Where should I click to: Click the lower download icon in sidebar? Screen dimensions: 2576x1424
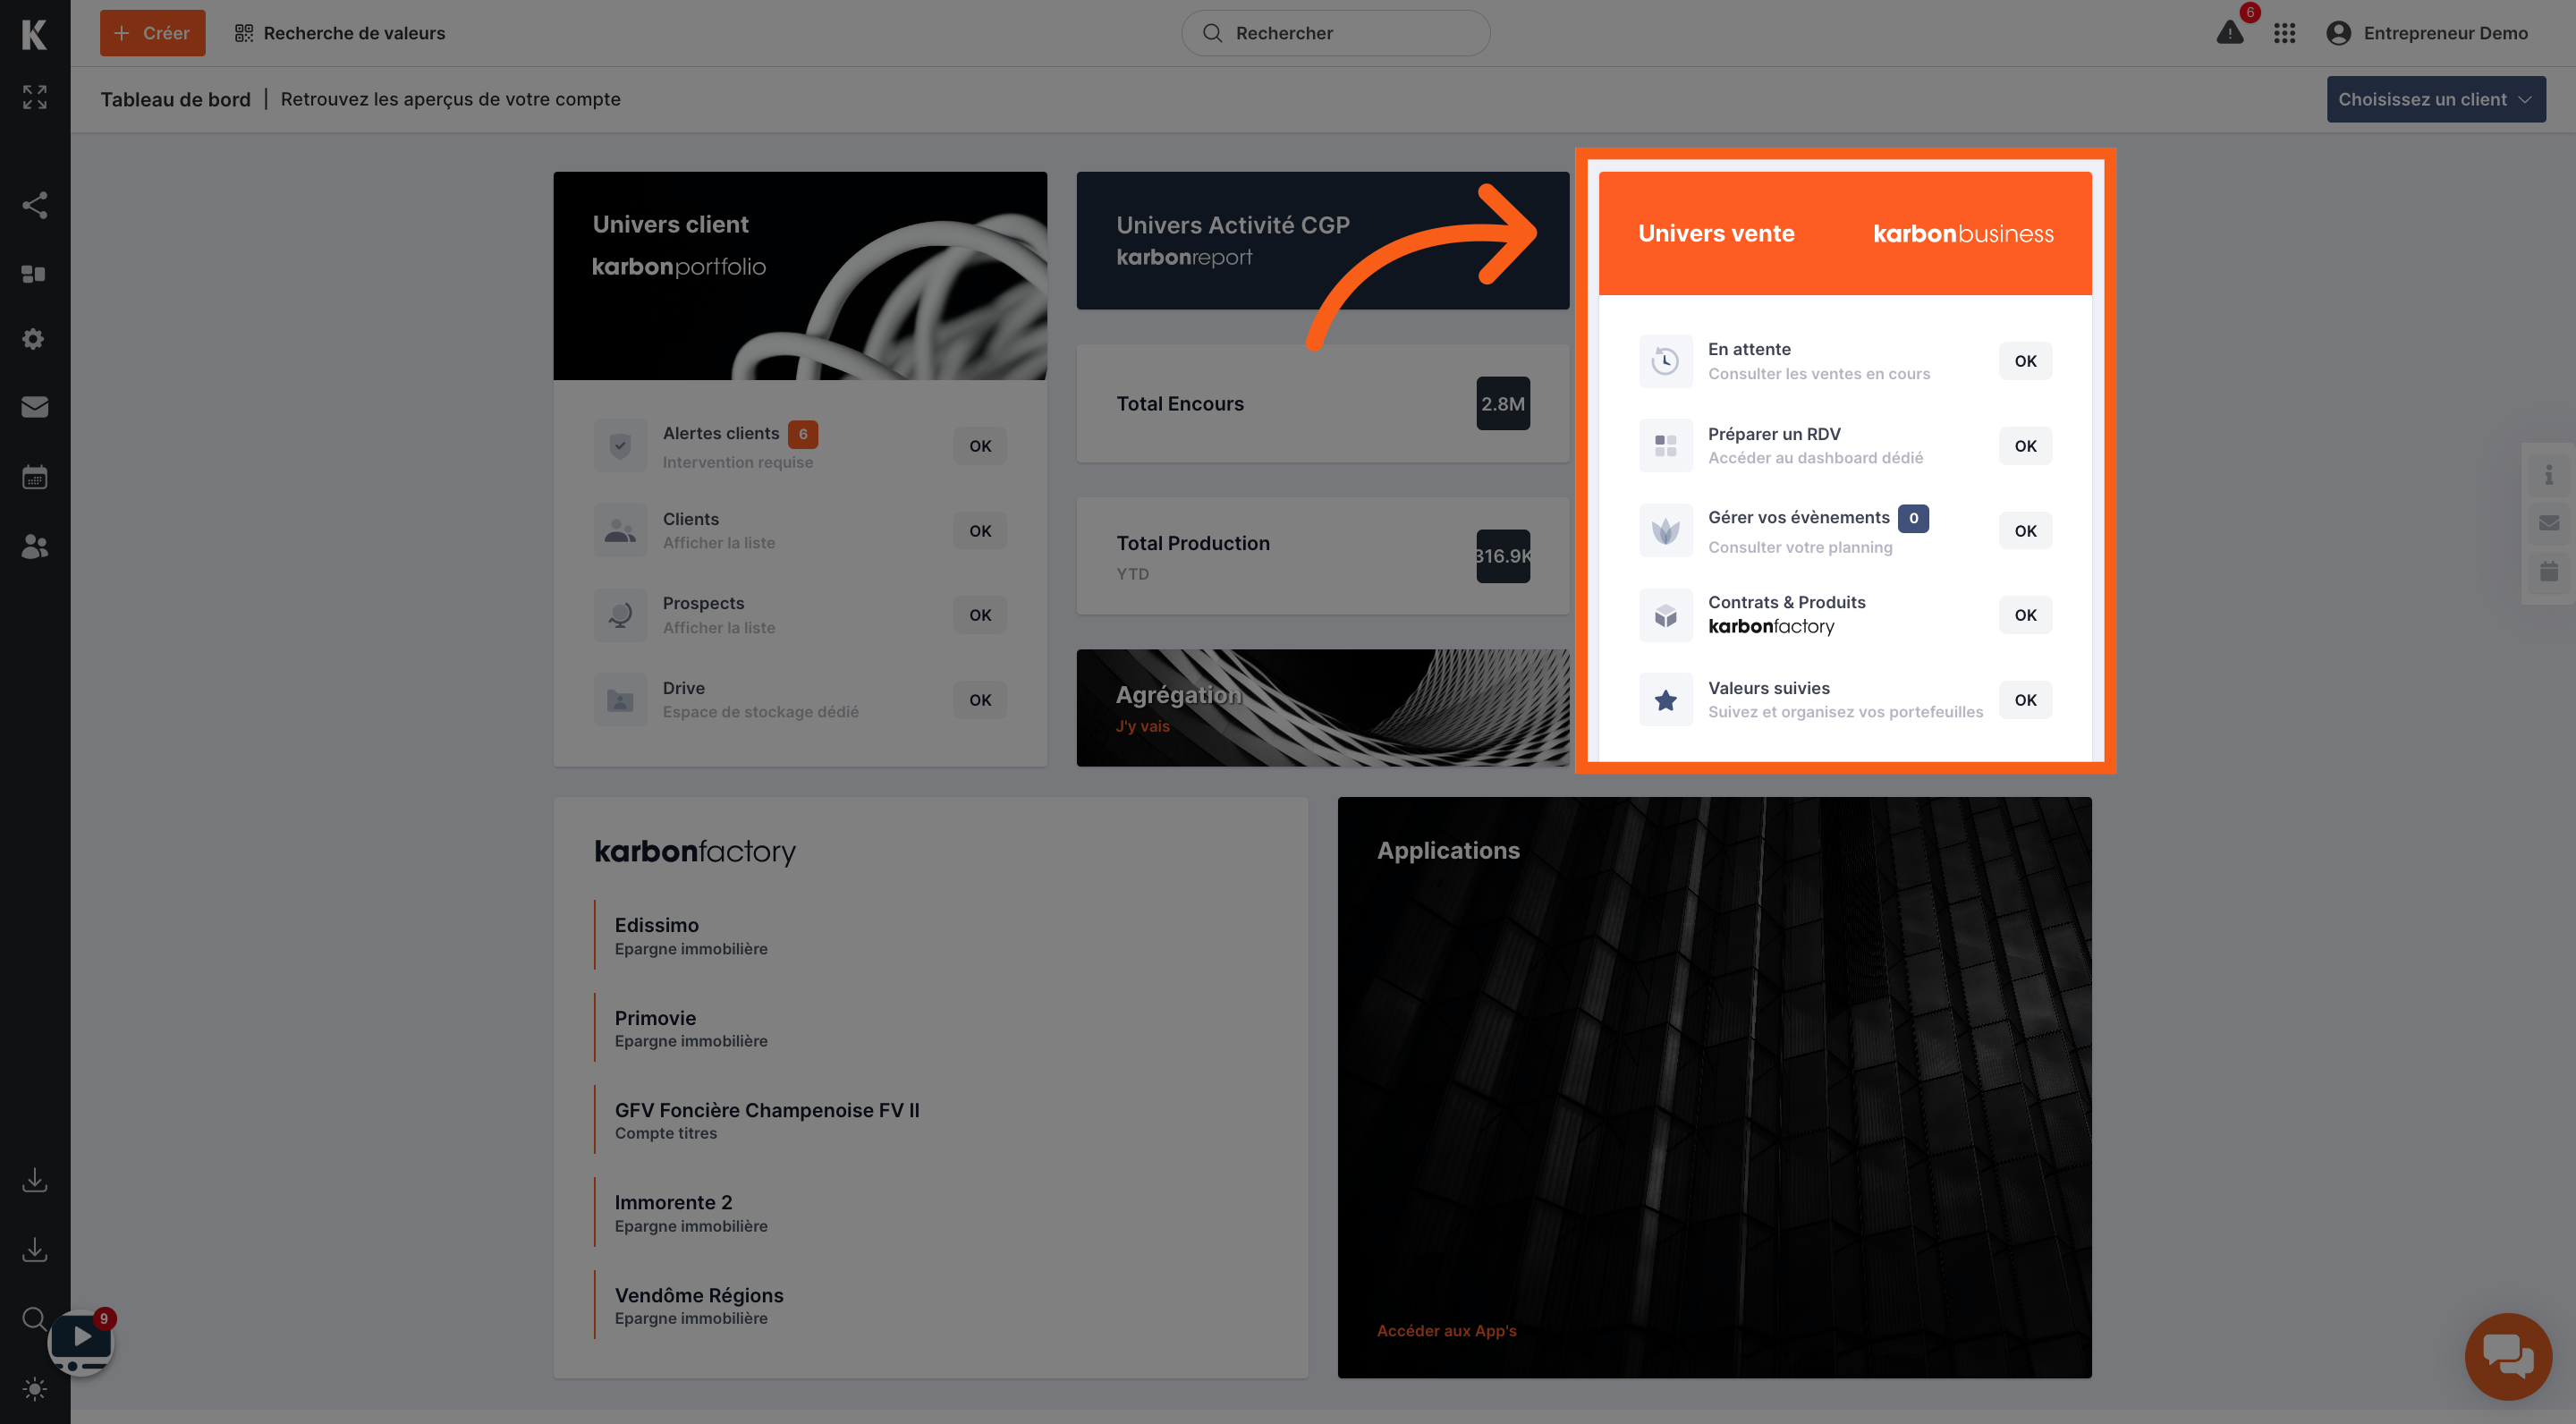click(34, 1249)
